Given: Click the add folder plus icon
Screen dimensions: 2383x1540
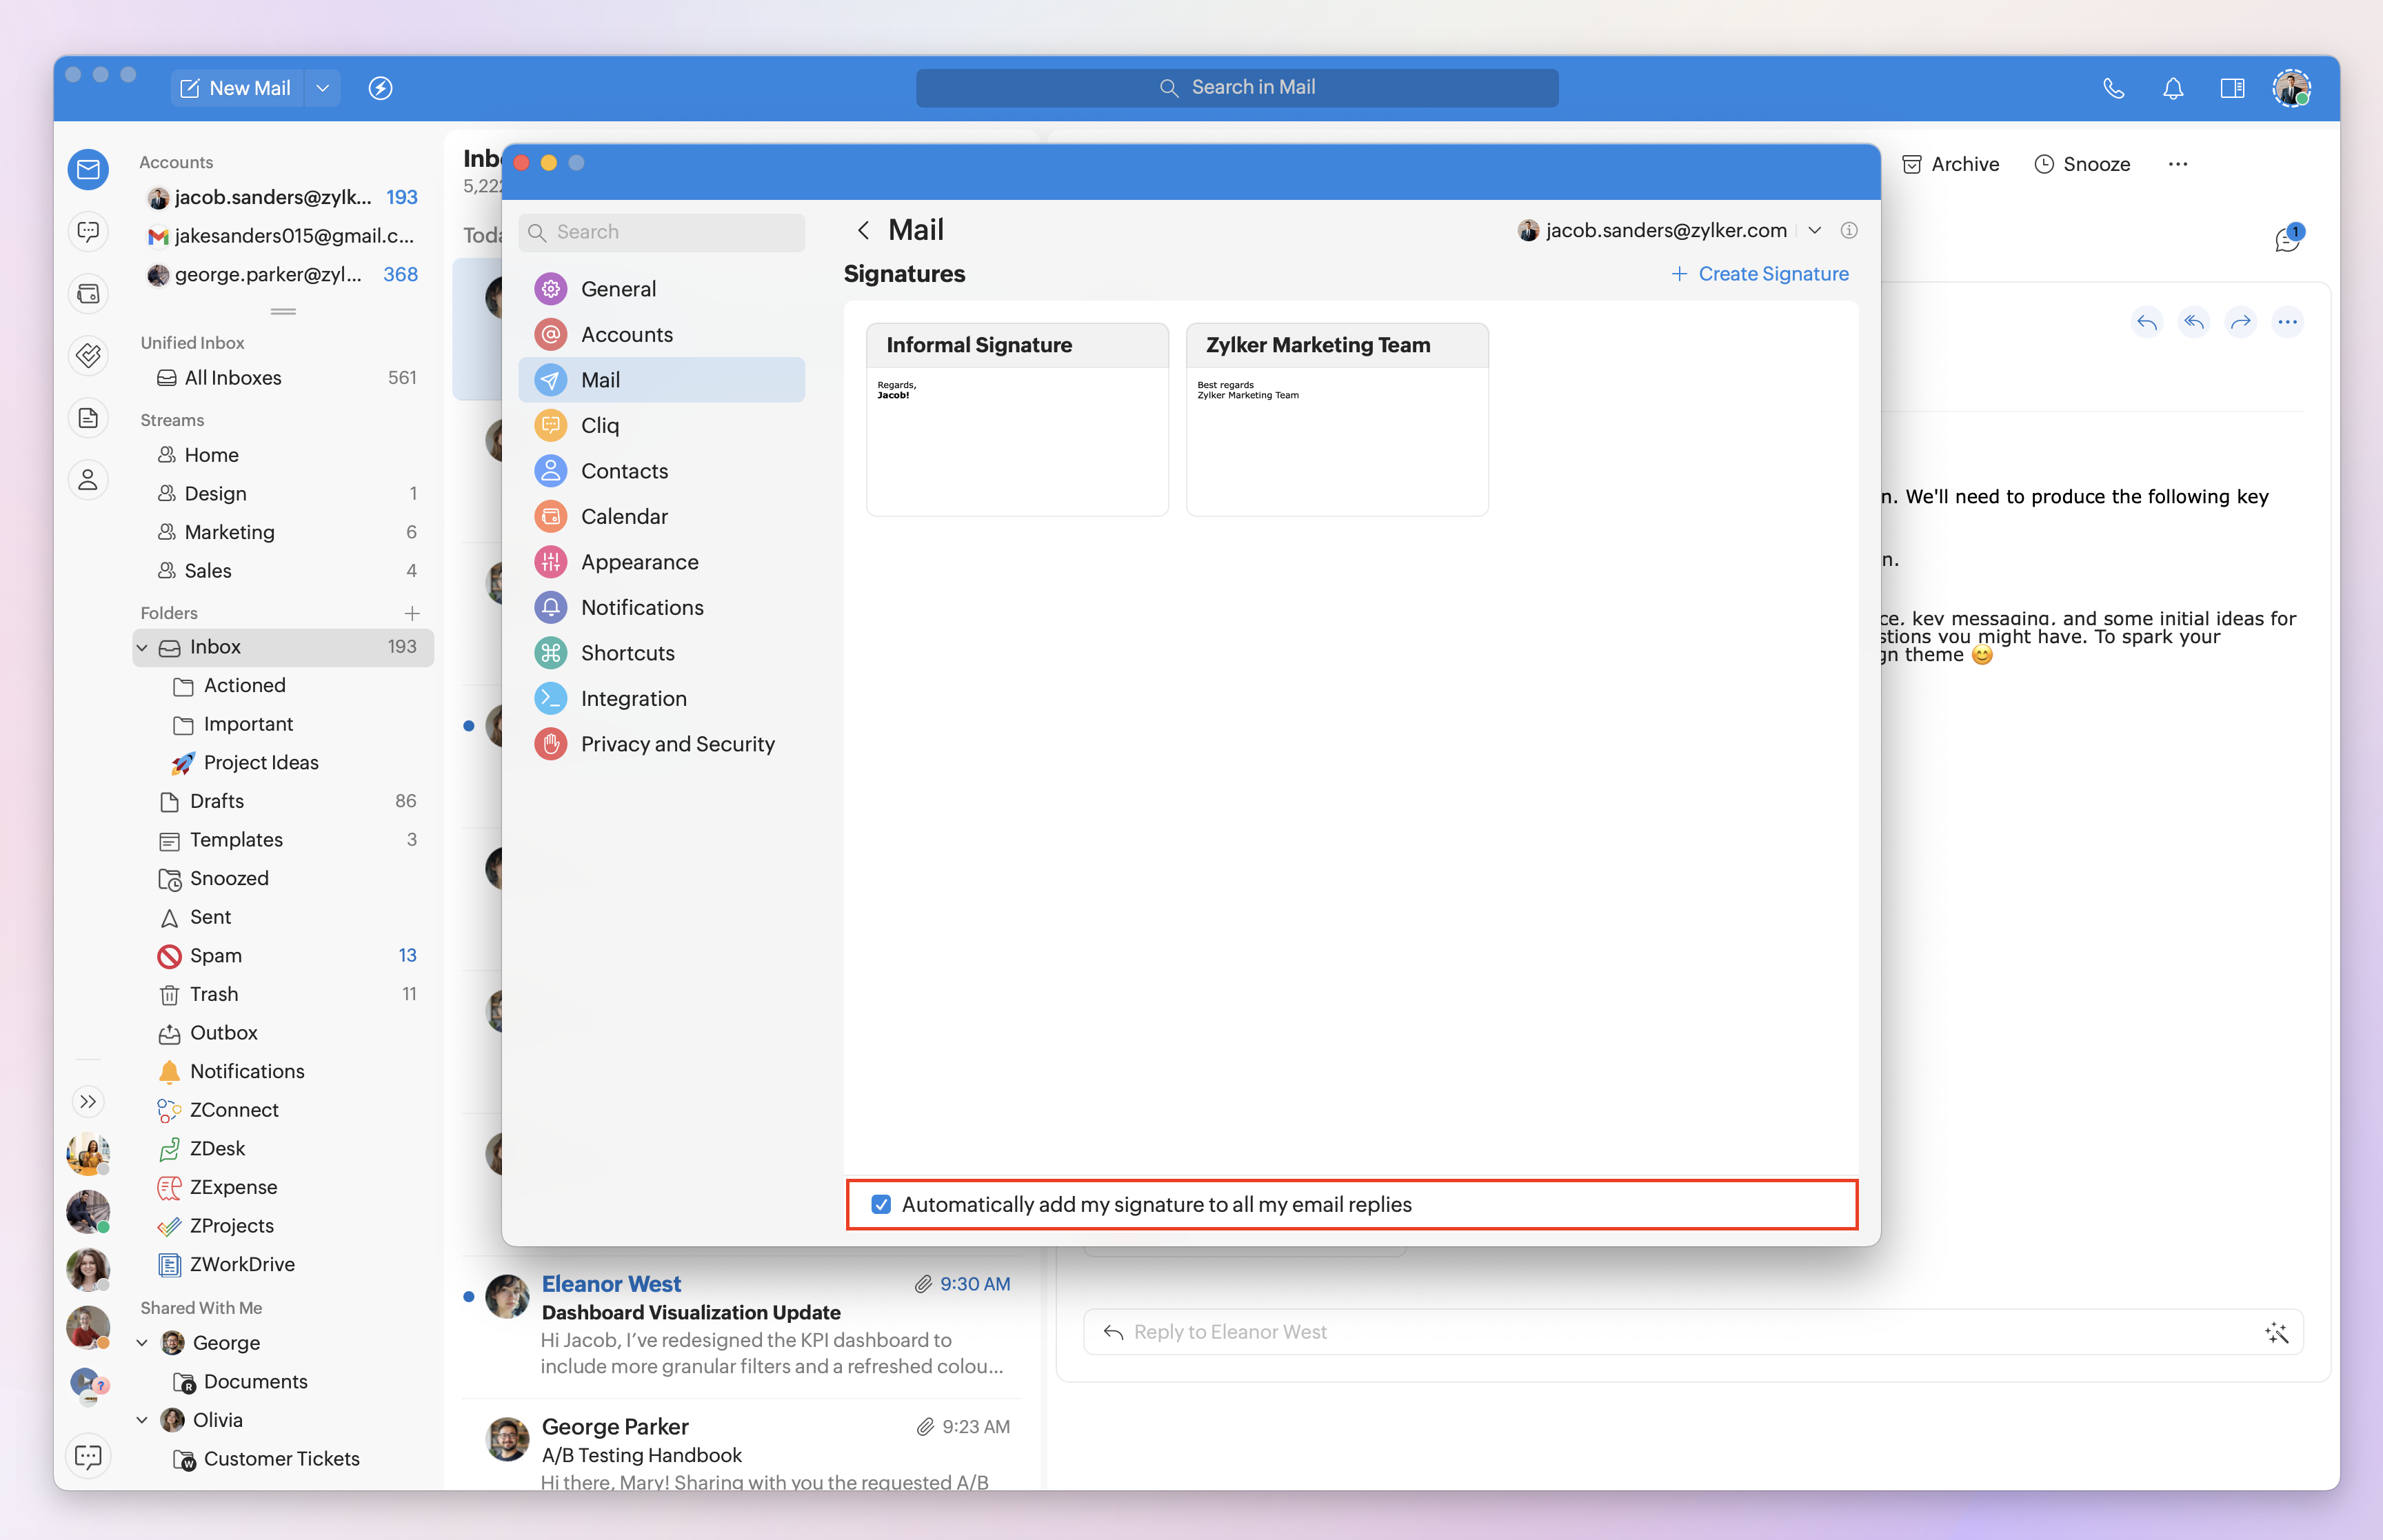Looking at the screenshot, I should pos(412,613).
